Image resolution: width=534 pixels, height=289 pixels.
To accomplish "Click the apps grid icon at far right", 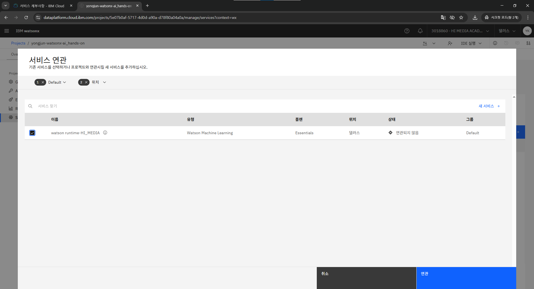I will click(528, 43).
